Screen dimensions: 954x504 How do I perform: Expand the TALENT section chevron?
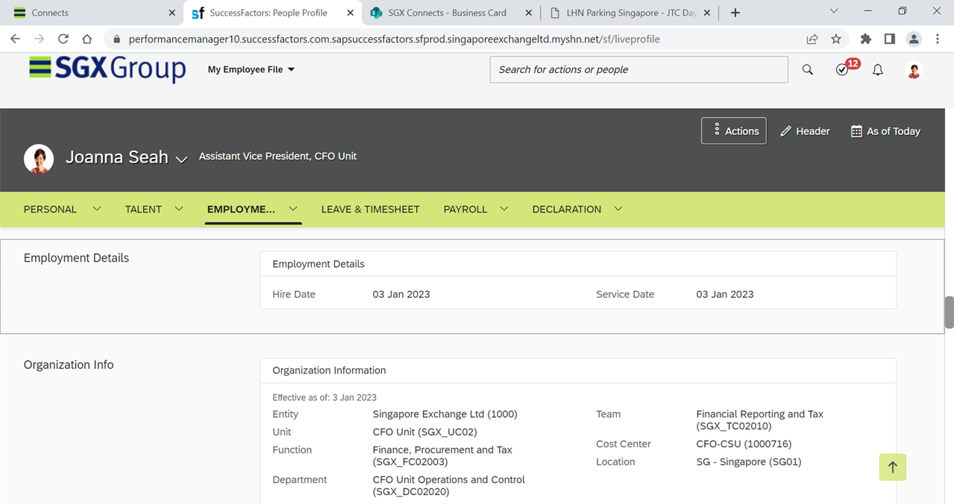179,209
